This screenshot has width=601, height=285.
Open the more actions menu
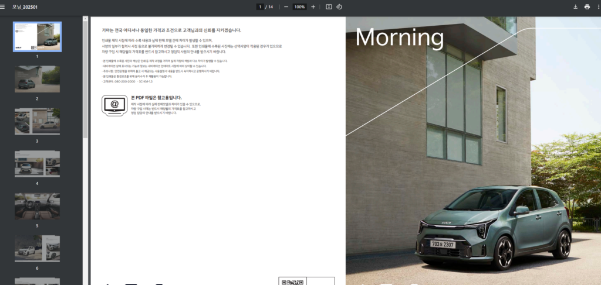pos(598,7)
